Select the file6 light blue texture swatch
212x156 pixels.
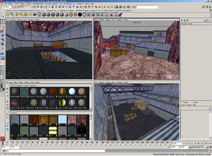(x=62, y=120)
